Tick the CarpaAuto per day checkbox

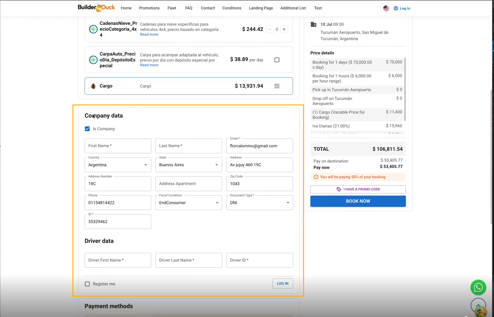pyautogui.click(x=277, y=60)
